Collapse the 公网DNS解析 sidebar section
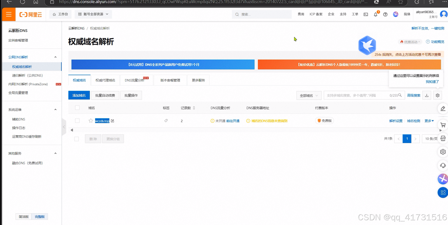Image resolution: width=448 pixels, height=225 pixels. [55, 57]
